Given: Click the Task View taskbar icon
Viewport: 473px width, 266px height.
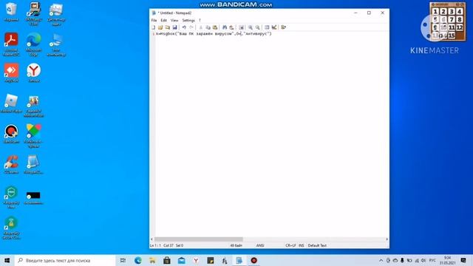Looking at the screenshot, I should coord(123,260).
